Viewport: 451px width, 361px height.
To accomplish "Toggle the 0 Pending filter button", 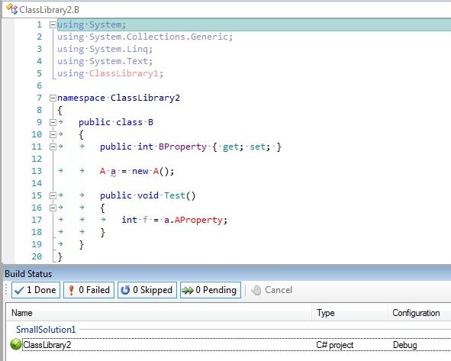I will (x=211, y=290).
